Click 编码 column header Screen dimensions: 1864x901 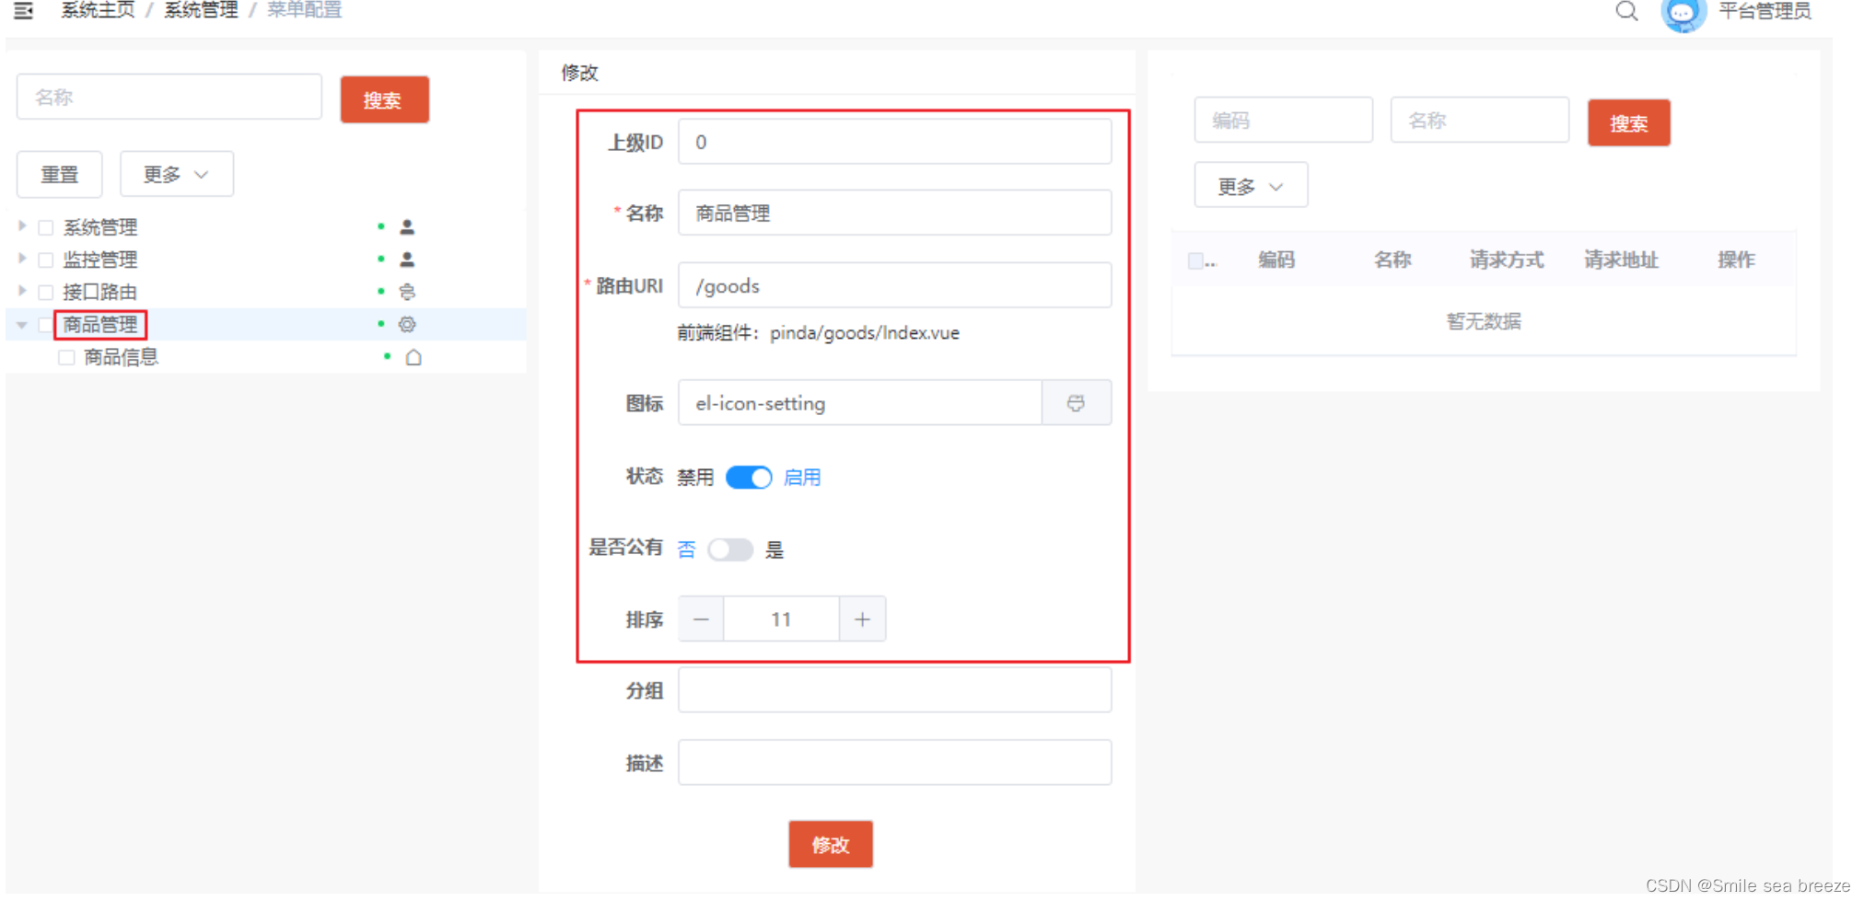[1276, 260]
